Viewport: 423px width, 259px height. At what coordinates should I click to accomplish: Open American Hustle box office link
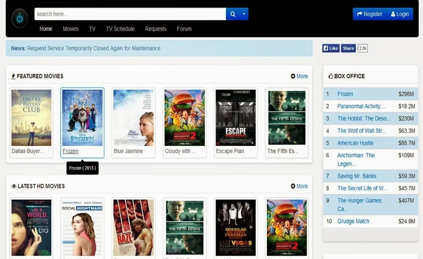coord(355,143)
